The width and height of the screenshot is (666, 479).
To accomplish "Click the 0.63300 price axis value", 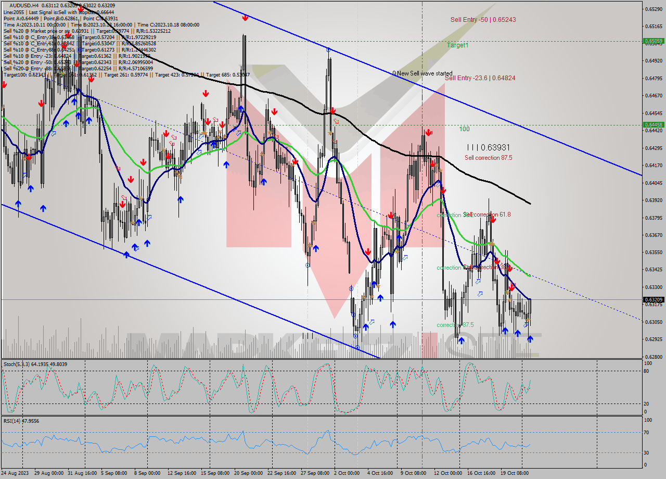I will point(653,287).
